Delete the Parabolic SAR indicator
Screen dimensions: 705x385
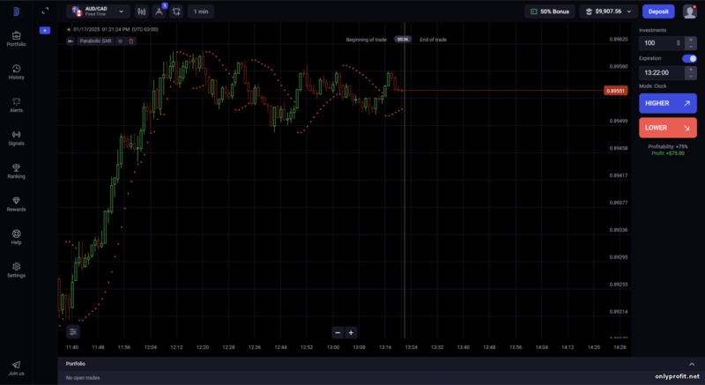[x=131, y=41]
